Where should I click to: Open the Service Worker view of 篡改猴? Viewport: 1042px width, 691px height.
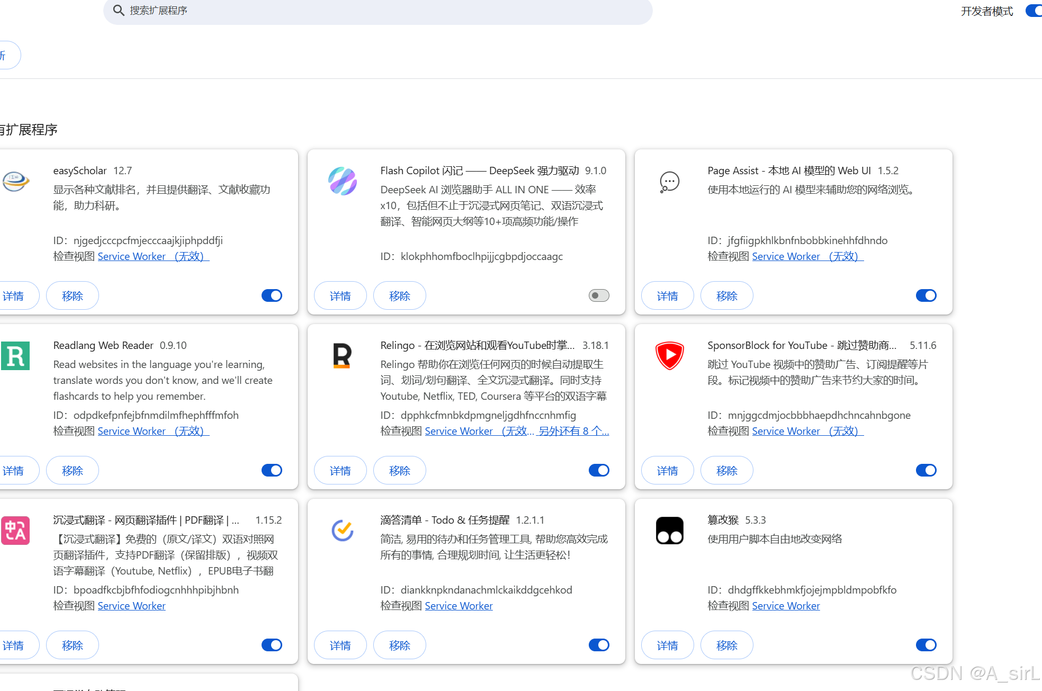pos(786,606)
